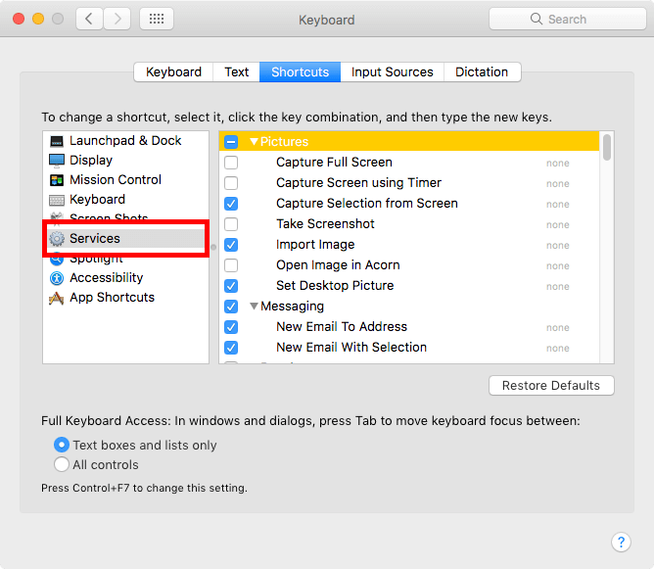Select the Open Image in Acorn row
The height and width of the screenshot is (569, 654).
click(x=409, y=265)
